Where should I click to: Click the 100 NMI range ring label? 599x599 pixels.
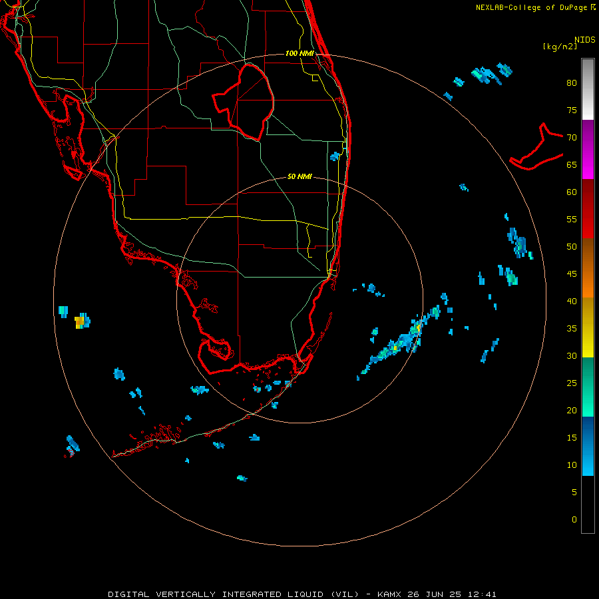[x=300, y=53]
